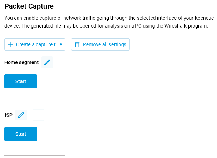Start packet capture on the ISP interface
Viewport: 217px width, 158px height.
pyautogui.click(x=21, y=134)
